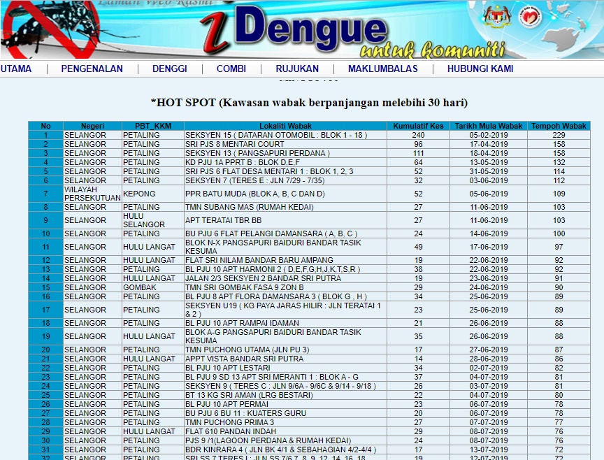
Task: Click the 'Tempoh Wabak' column header
Action: coord(559,126)
